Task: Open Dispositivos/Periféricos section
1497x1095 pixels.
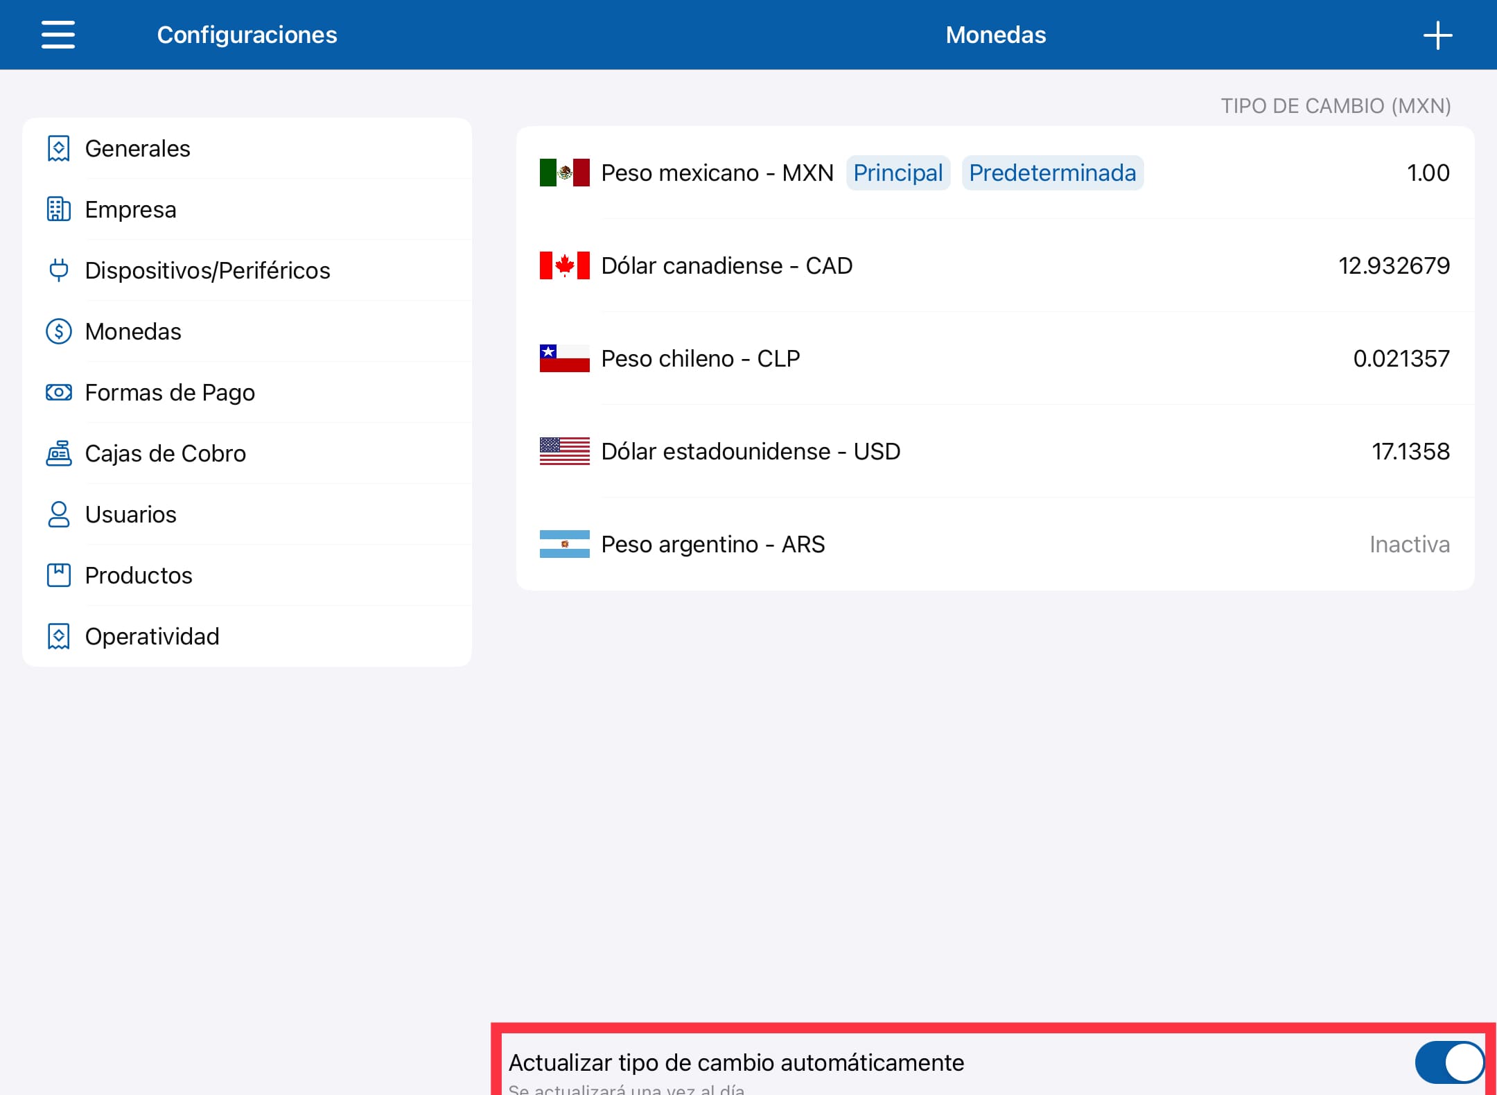Action: click(247, 270)
